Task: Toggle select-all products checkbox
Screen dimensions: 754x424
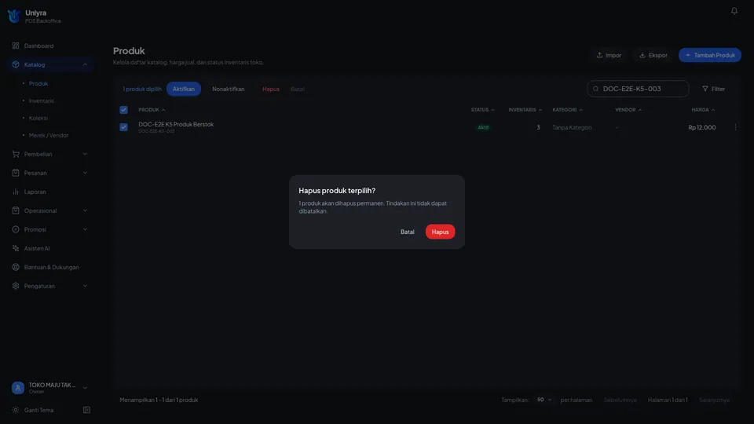Action: click(123, 110)
